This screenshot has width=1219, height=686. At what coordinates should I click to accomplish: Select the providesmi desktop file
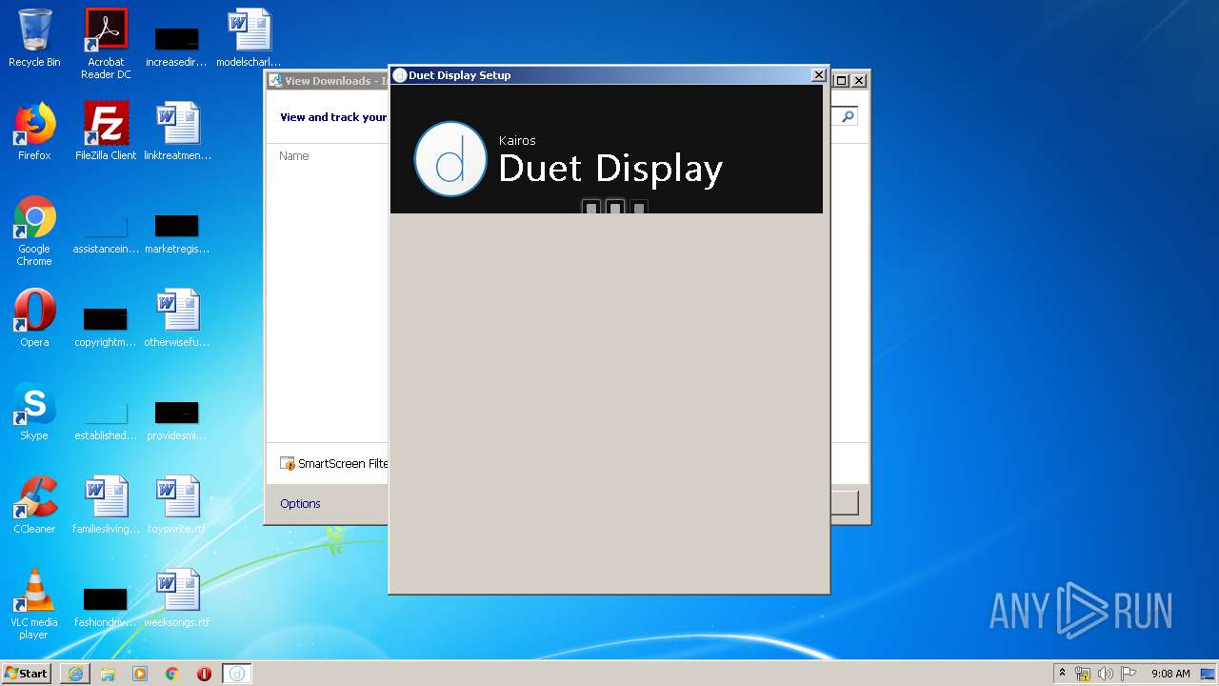177,419
